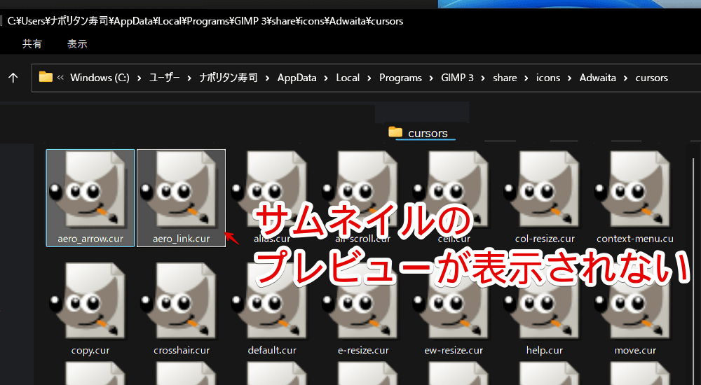Viewport: 701px width, 385px height.
Task: Open the 表示 ribbon tab
Action: tap(77, 44)
